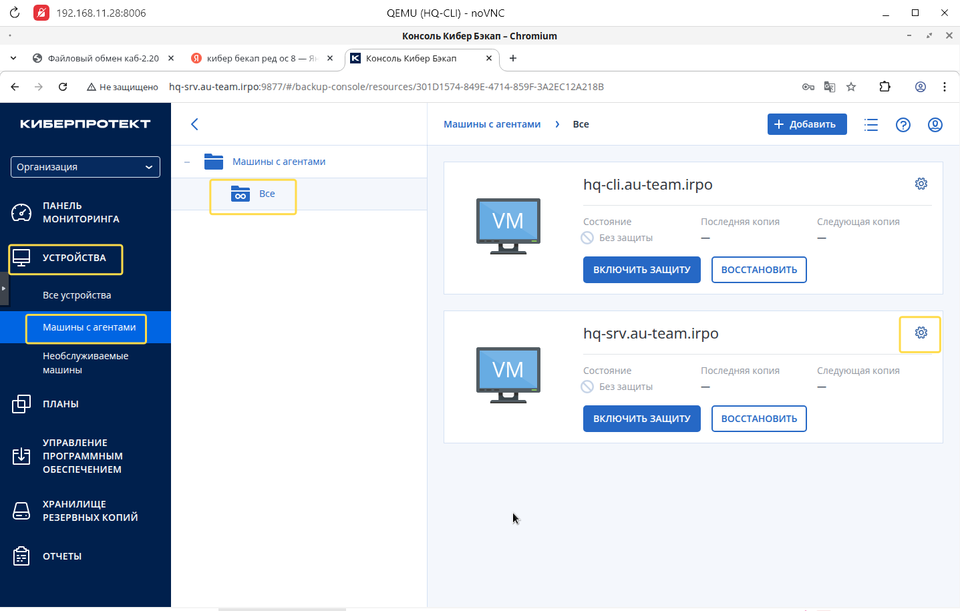The width and height of the screenshot is (960, 611).
Task: Open the Отчеты reports section
Action: [x=62, y=556]
